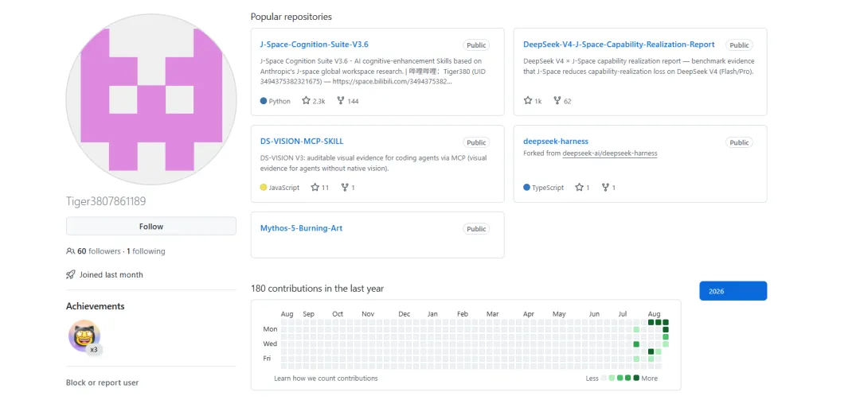Click Block or report user
This screenshot has height=400, width=860.
103,383
